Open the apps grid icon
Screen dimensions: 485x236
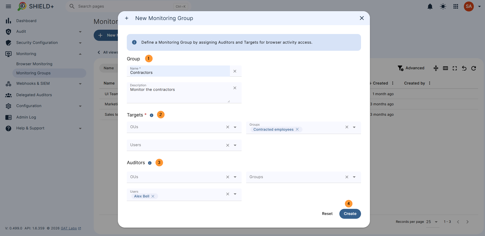point(456,6)
